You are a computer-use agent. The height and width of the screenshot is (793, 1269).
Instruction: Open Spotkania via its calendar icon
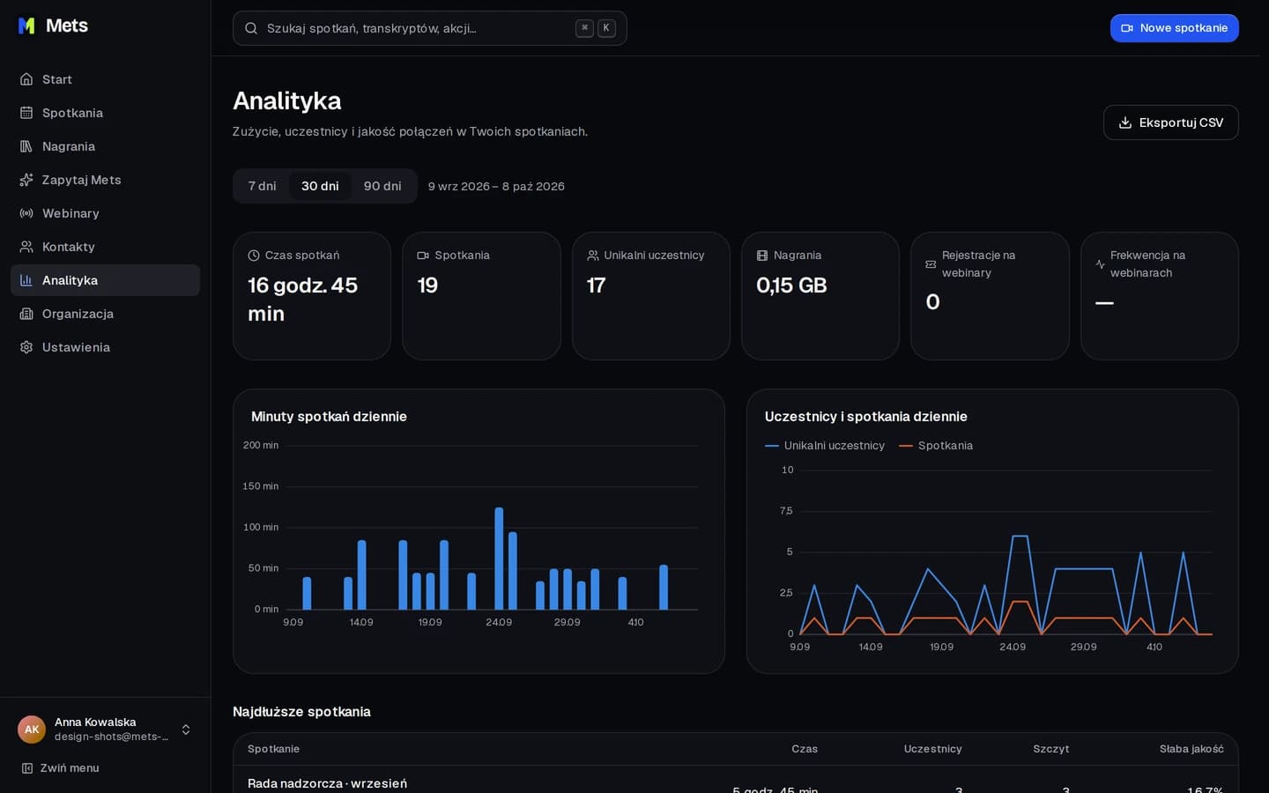[26, 113]
